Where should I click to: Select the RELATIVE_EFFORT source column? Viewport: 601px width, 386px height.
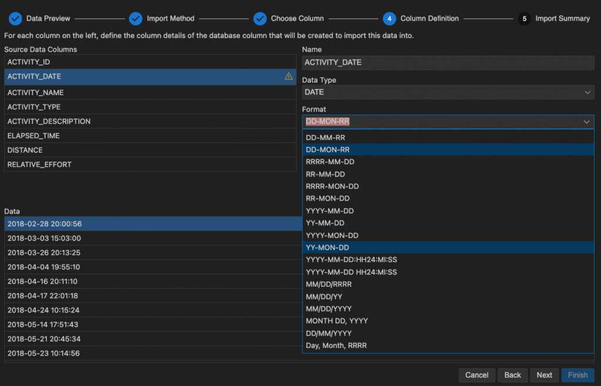click(150, 165)
